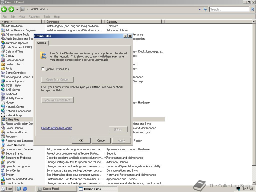
Task: Click the System icon
Action: pyautogui.click(x=3, y=174)
